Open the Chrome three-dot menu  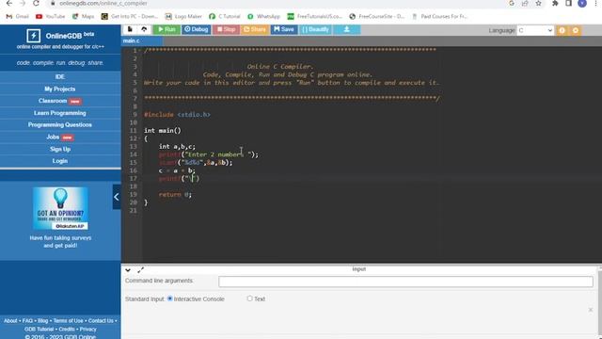(x=596, y=3)
